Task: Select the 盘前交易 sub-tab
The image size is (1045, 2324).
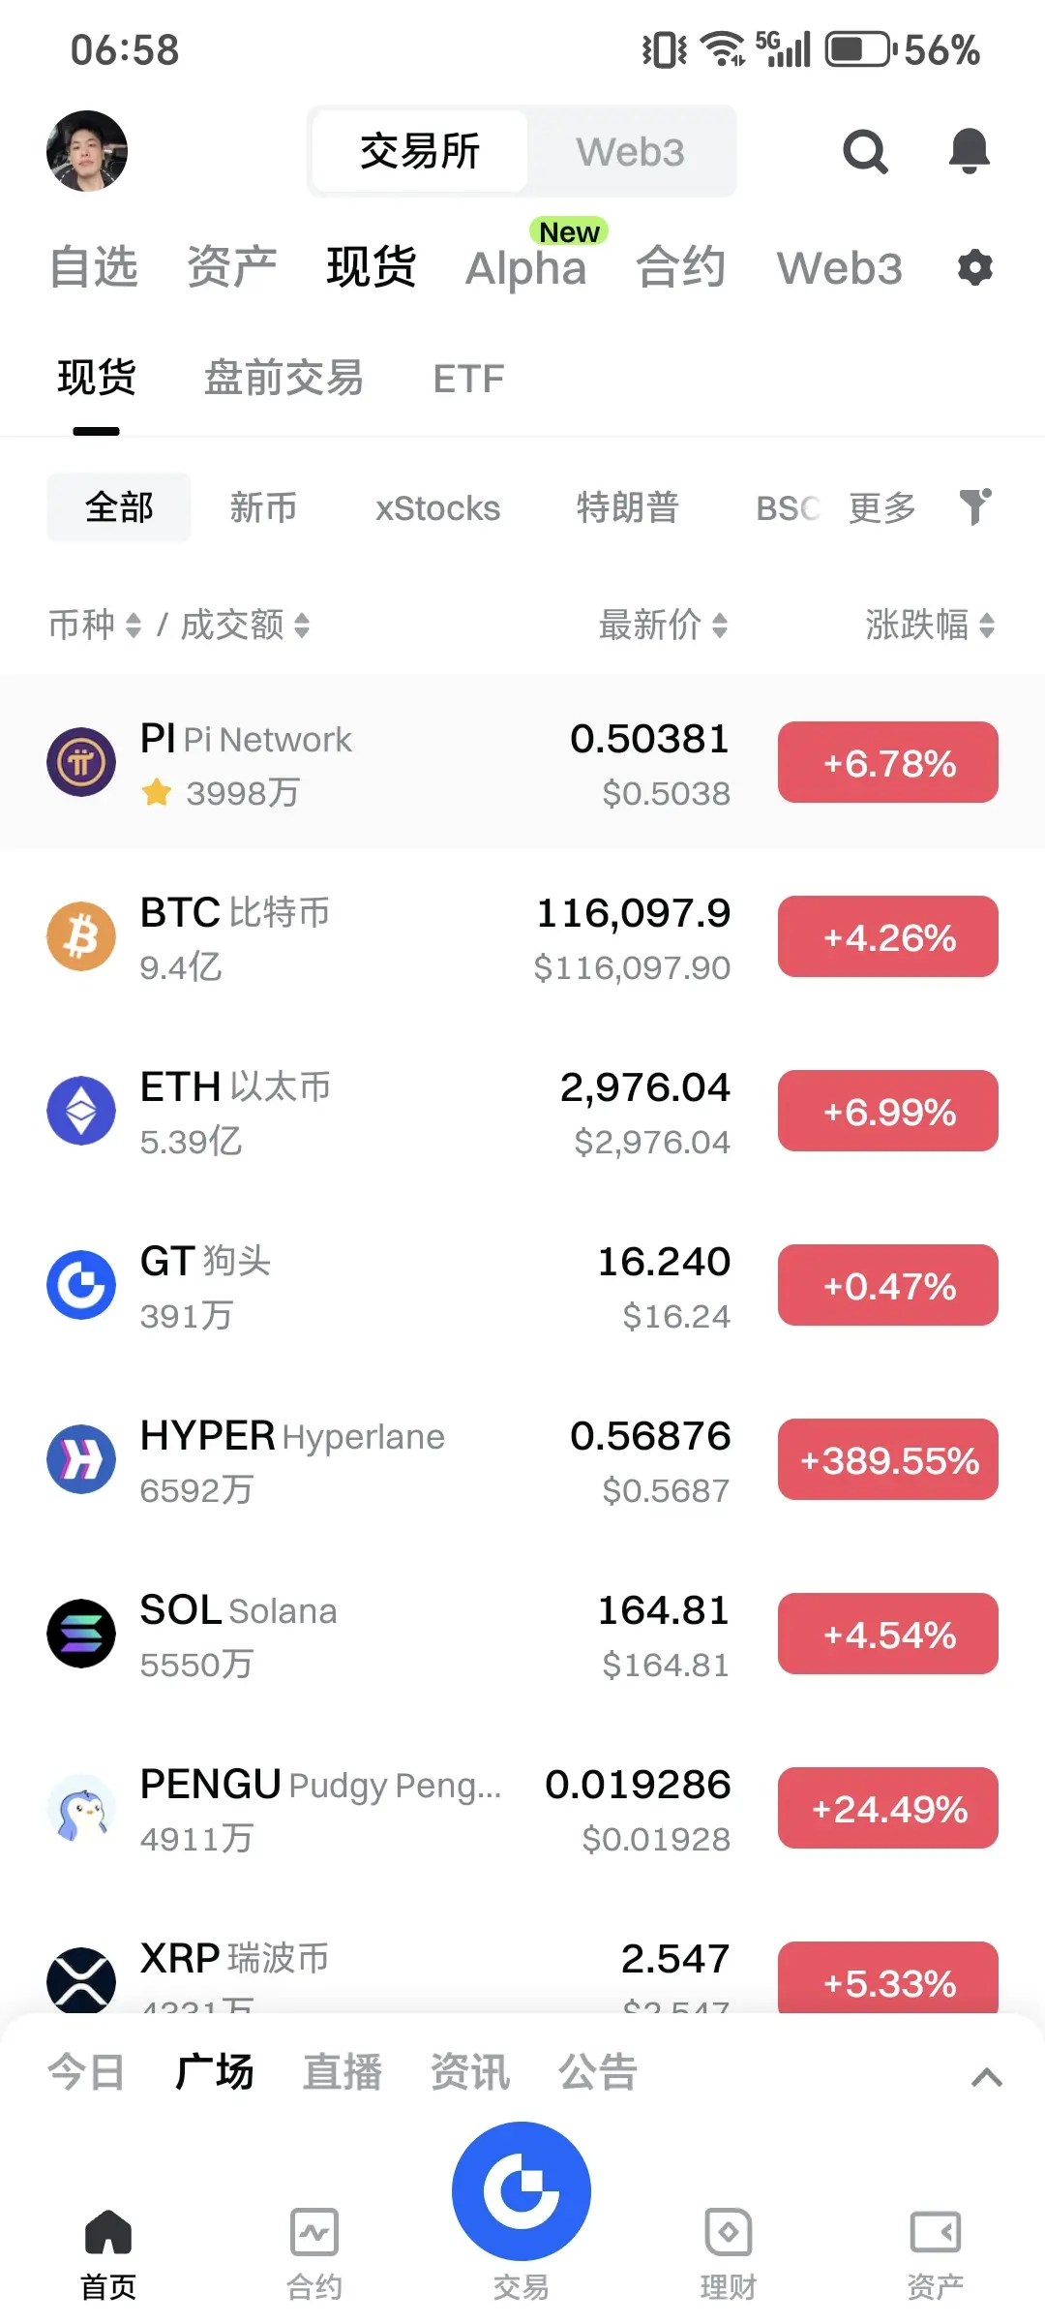Action: (284, 378)
